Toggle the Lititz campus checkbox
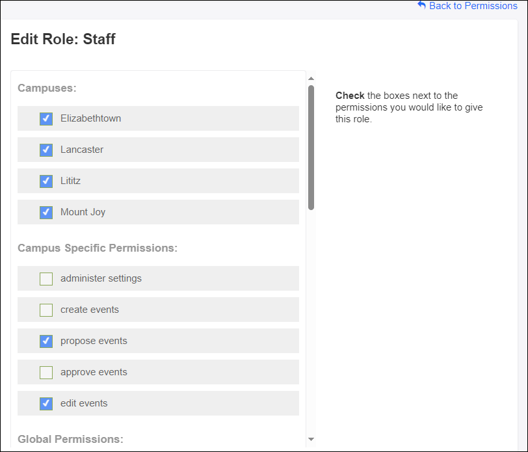Viewport: 528px width, 452px height. (x=46, y=181)
